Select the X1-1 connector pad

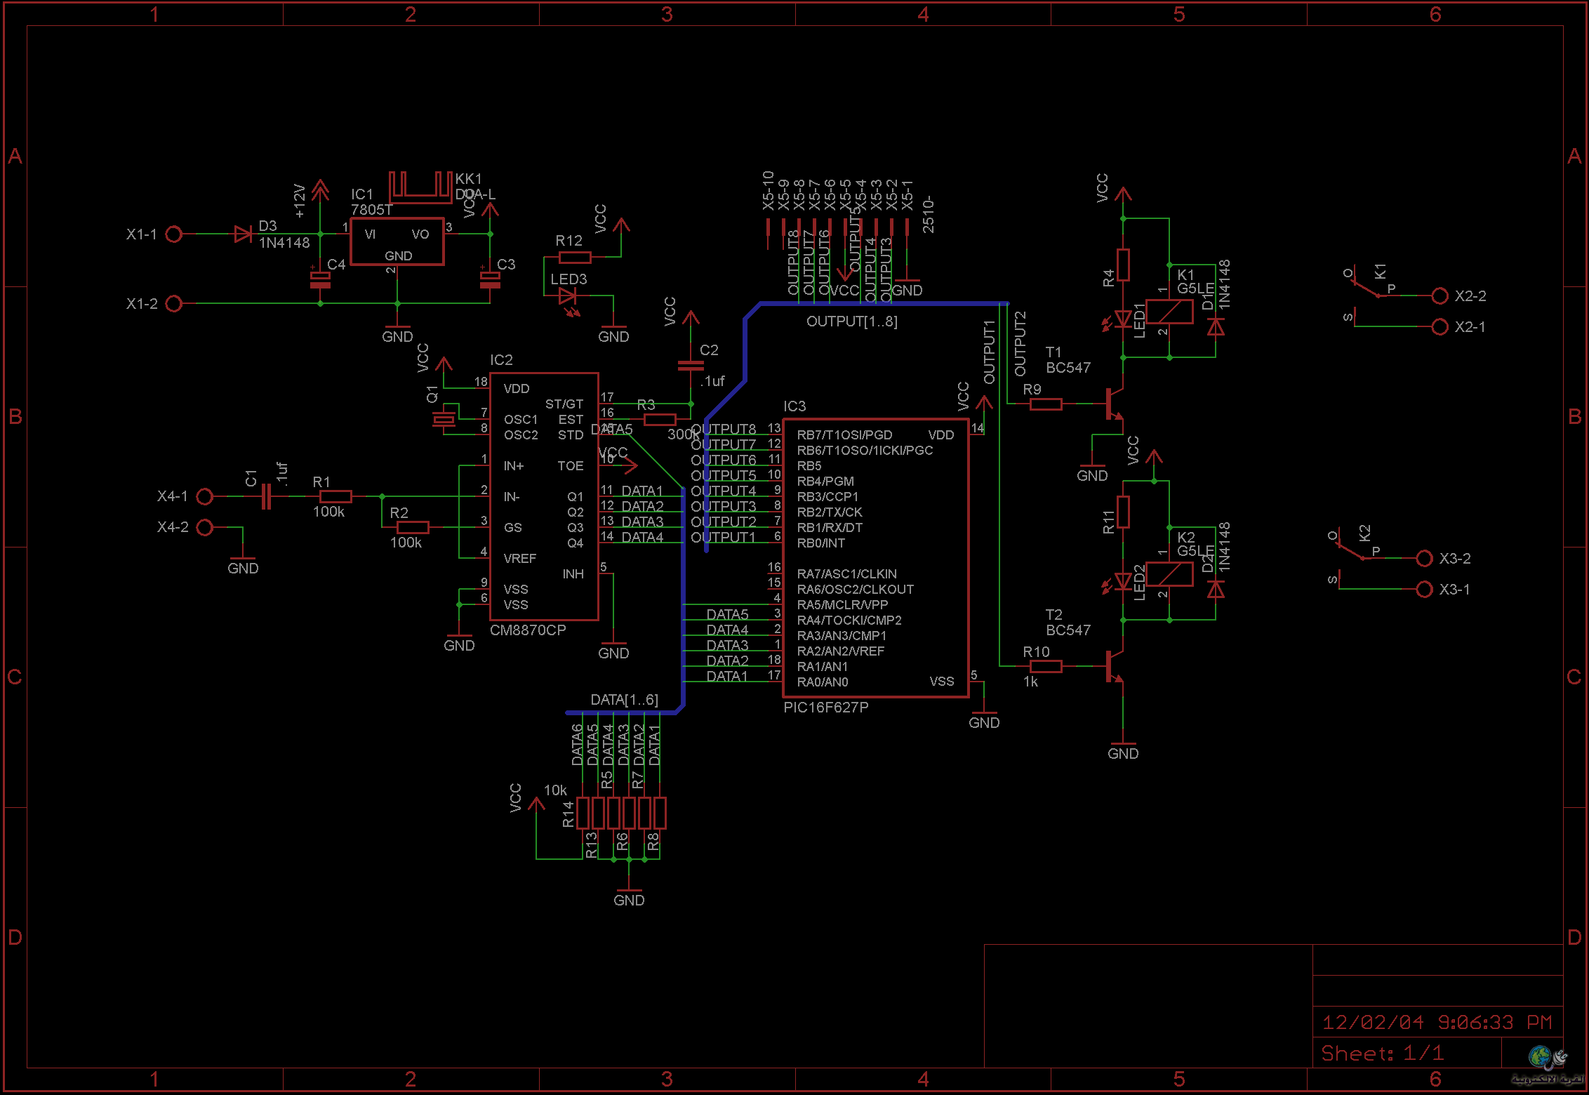(174, 234)
